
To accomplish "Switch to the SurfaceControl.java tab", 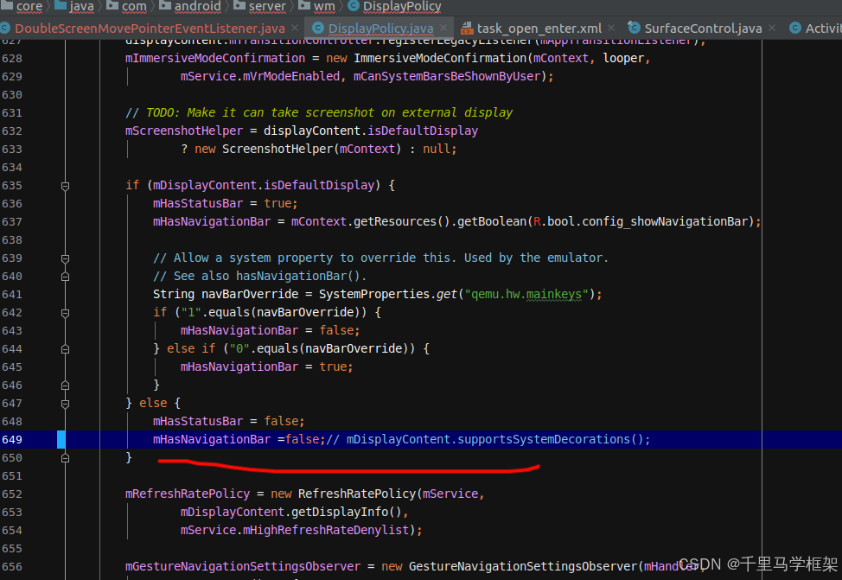I will coord(702,28).
